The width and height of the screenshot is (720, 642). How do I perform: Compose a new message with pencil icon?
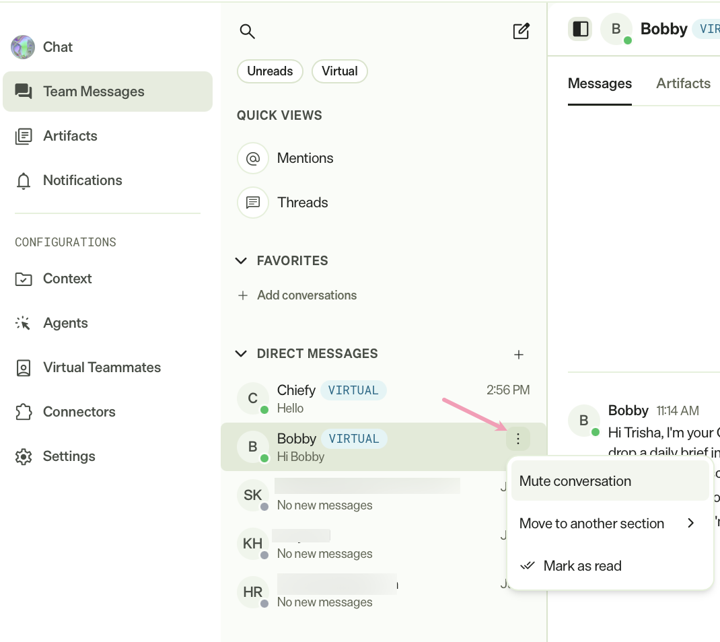pyautogui.click(x=521, y=31)
